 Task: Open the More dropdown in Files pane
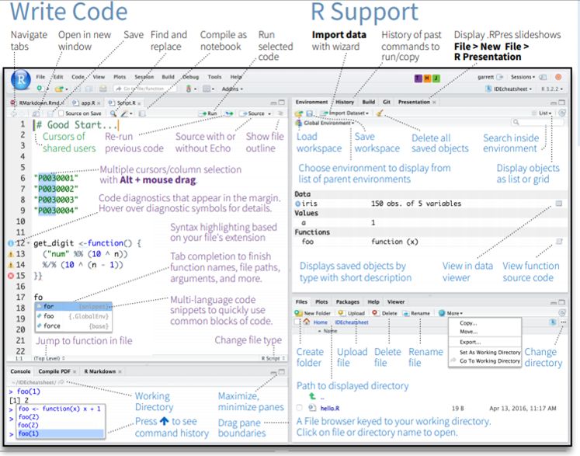coord(450,313)
